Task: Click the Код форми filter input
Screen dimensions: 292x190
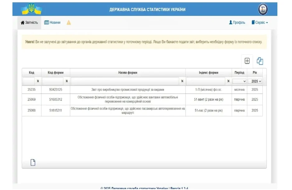Action: [x=53, y=81]
